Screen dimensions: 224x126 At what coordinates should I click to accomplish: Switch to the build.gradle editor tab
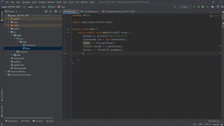click(120, 12)
